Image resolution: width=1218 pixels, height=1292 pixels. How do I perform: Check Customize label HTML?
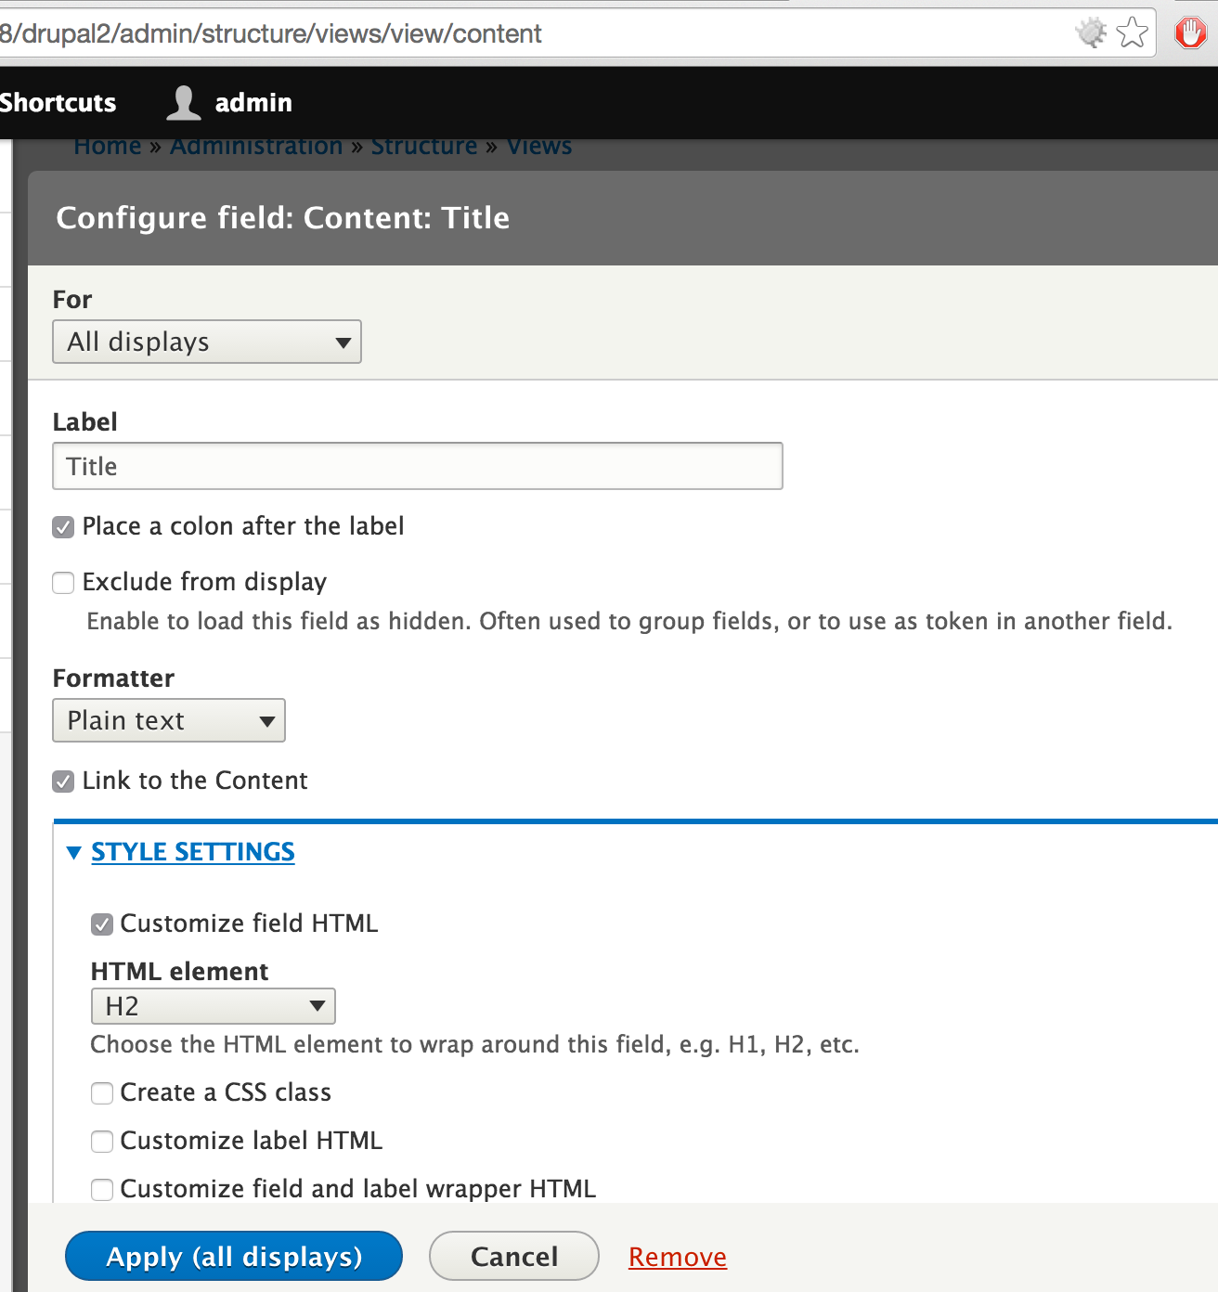point(102,1142)
